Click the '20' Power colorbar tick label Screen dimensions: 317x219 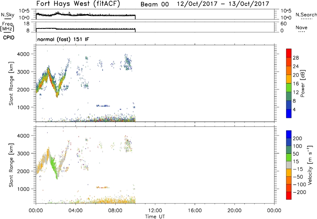296,75
